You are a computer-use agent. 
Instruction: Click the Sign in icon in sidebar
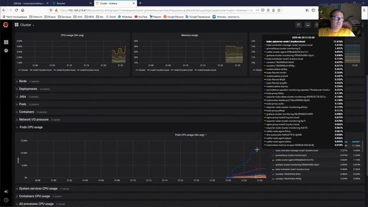coord(6,191)
